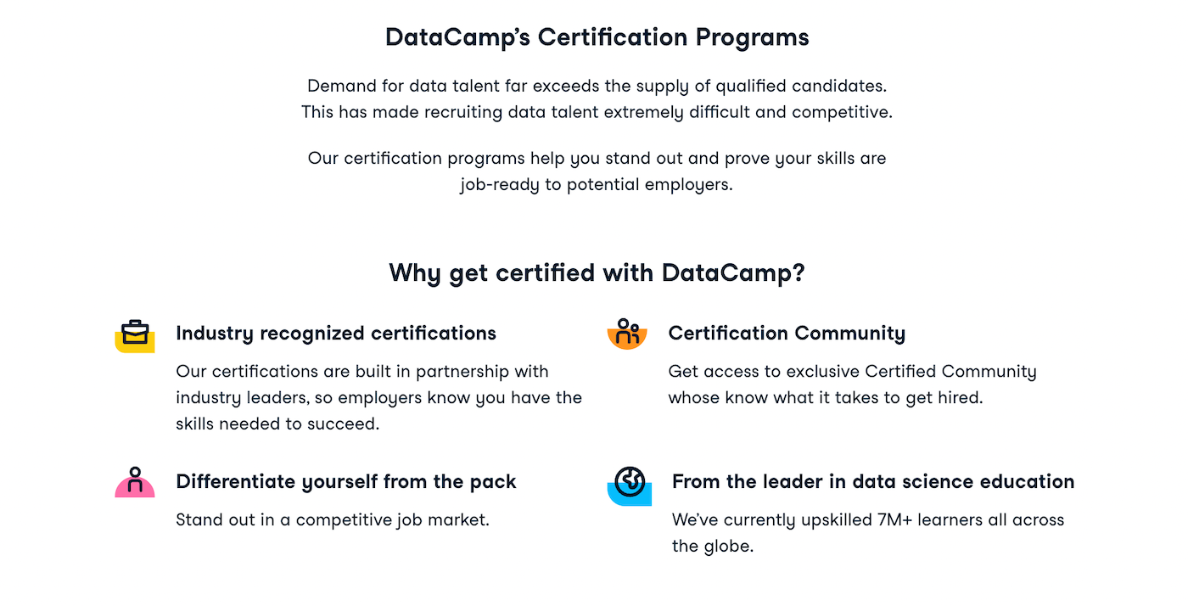Click the blue globe icon
Viewport: 1188px width, 606px height.
click(x=630, y=485)
